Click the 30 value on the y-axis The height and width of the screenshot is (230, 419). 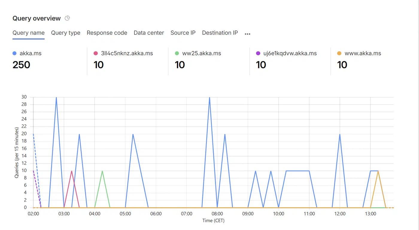(x=24, y=97)
